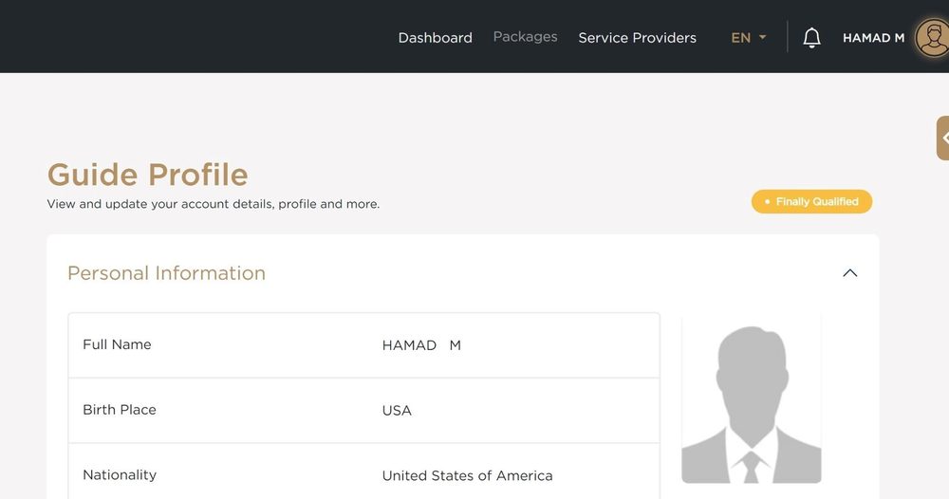The image size is (949, 499).
Task: Click the Nationality label
Action: [120, 474]
